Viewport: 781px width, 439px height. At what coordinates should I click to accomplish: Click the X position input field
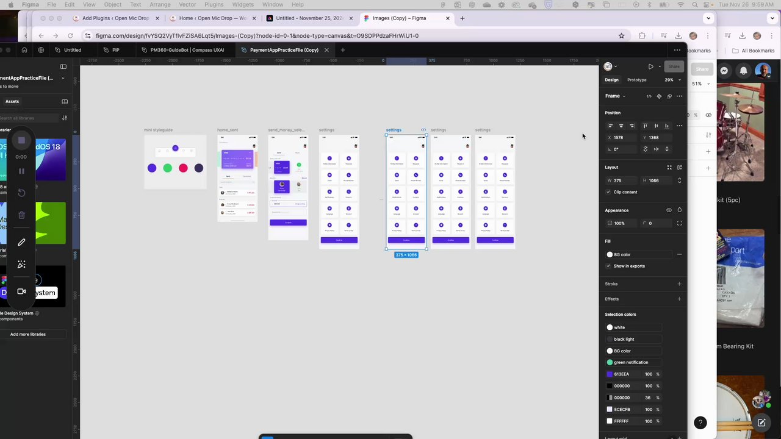pos(622,138)
